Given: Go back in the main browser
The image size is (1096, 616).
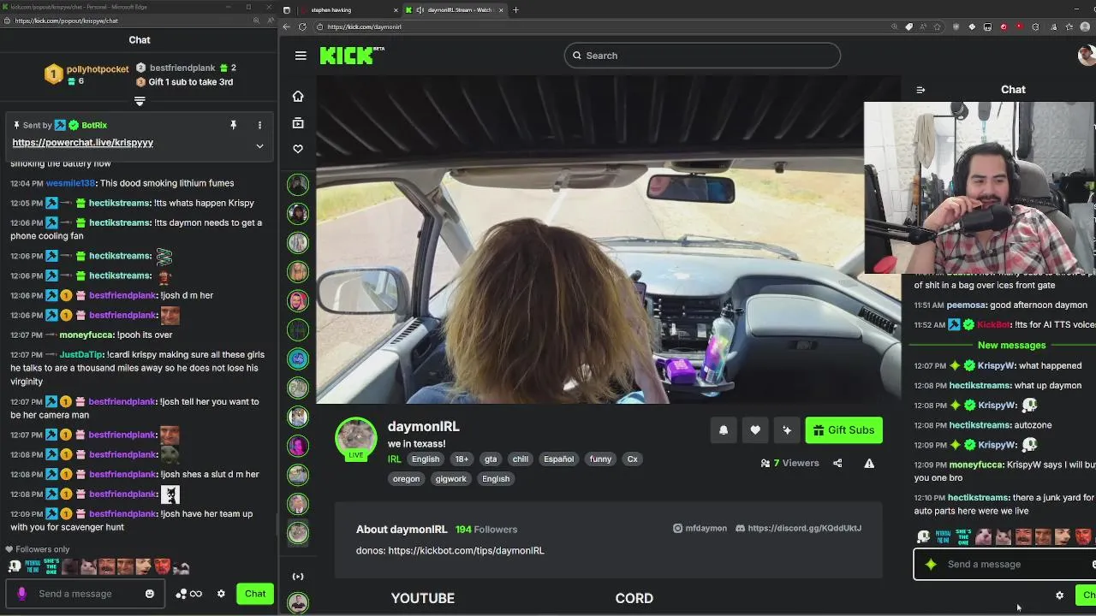Looking at the screenshot, I should tap(288, 27).
